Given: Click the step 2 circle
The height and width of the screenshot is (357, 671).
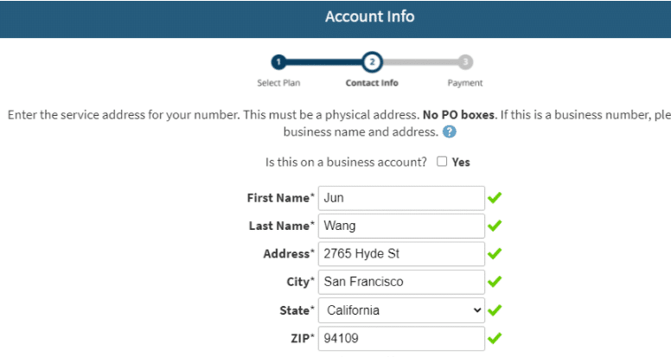Looking at the screenshot, I should pos(372,61).
